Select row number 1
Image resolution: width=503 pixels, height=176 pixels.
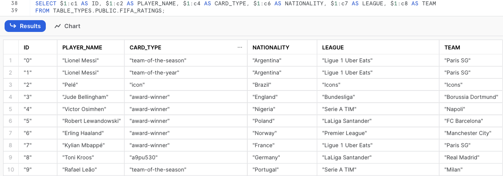(11, 60)
